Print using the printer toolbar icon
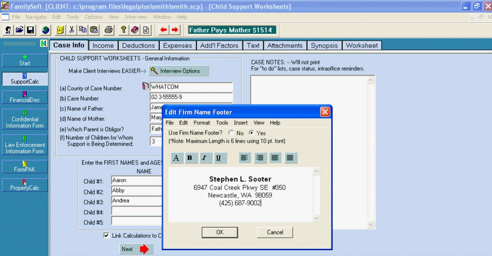This screenshot has height=256, width=492. [x=109, y=30]
